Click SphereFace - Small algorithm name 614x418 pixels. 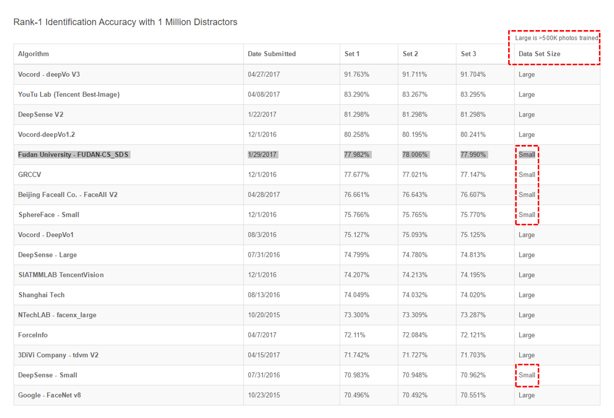49,215
